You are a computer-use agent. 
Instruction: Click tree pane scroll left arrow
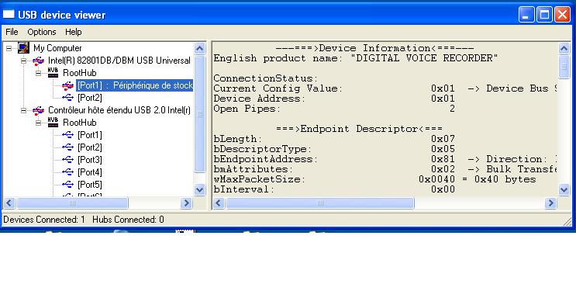9,203
